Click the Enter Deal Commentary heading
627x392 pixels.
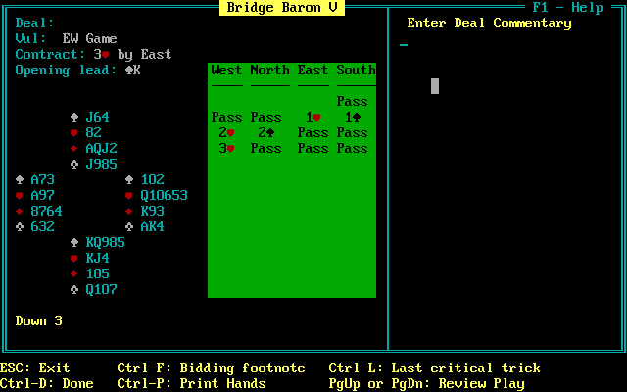[489, 24]
